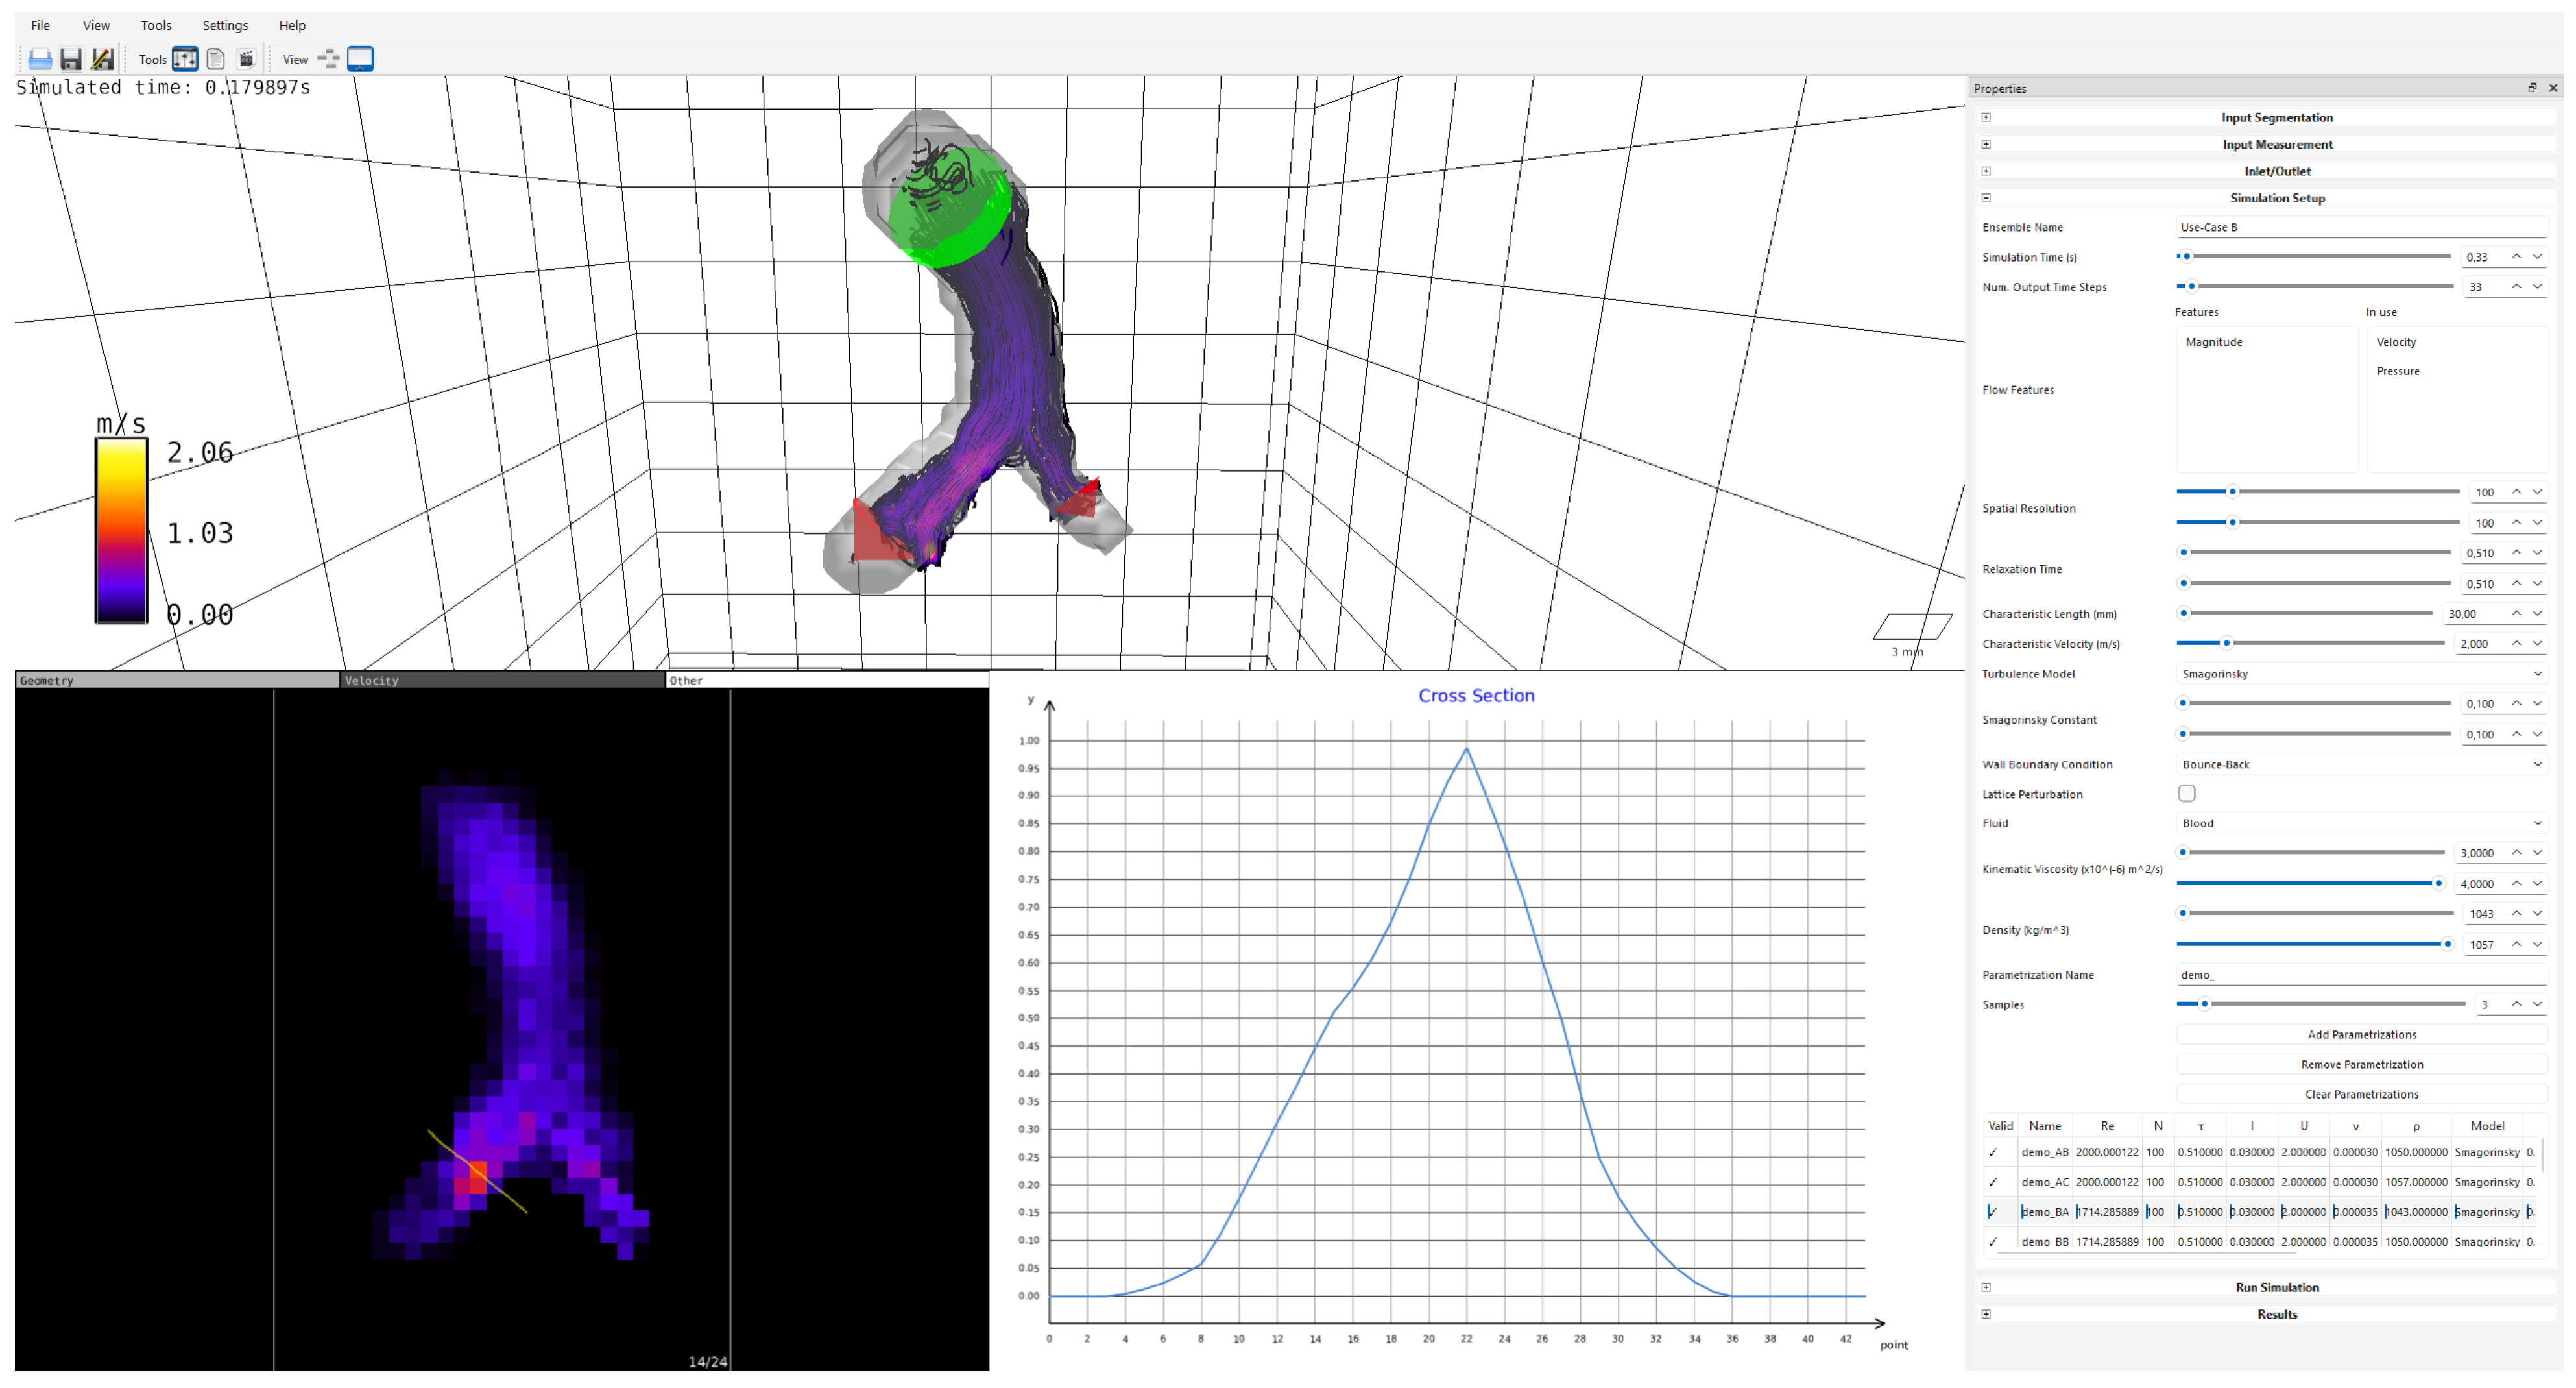Open the Fluid dropdown showing Blood

(2361, 824)
